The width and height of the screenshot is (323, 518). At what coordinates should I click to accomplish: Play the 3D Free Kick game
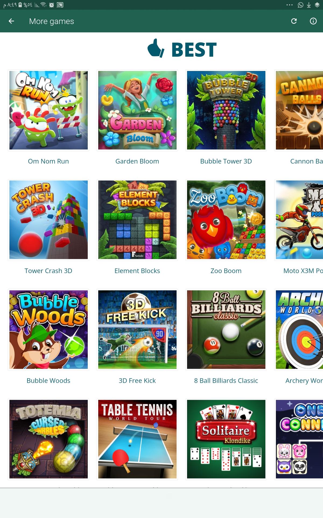(x=137, y=329)
